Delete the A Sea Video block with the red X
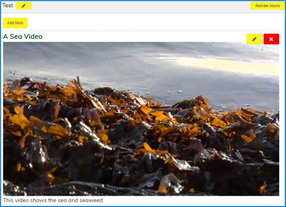This screenshot has width=286, height=207. [x=271, y=39]
